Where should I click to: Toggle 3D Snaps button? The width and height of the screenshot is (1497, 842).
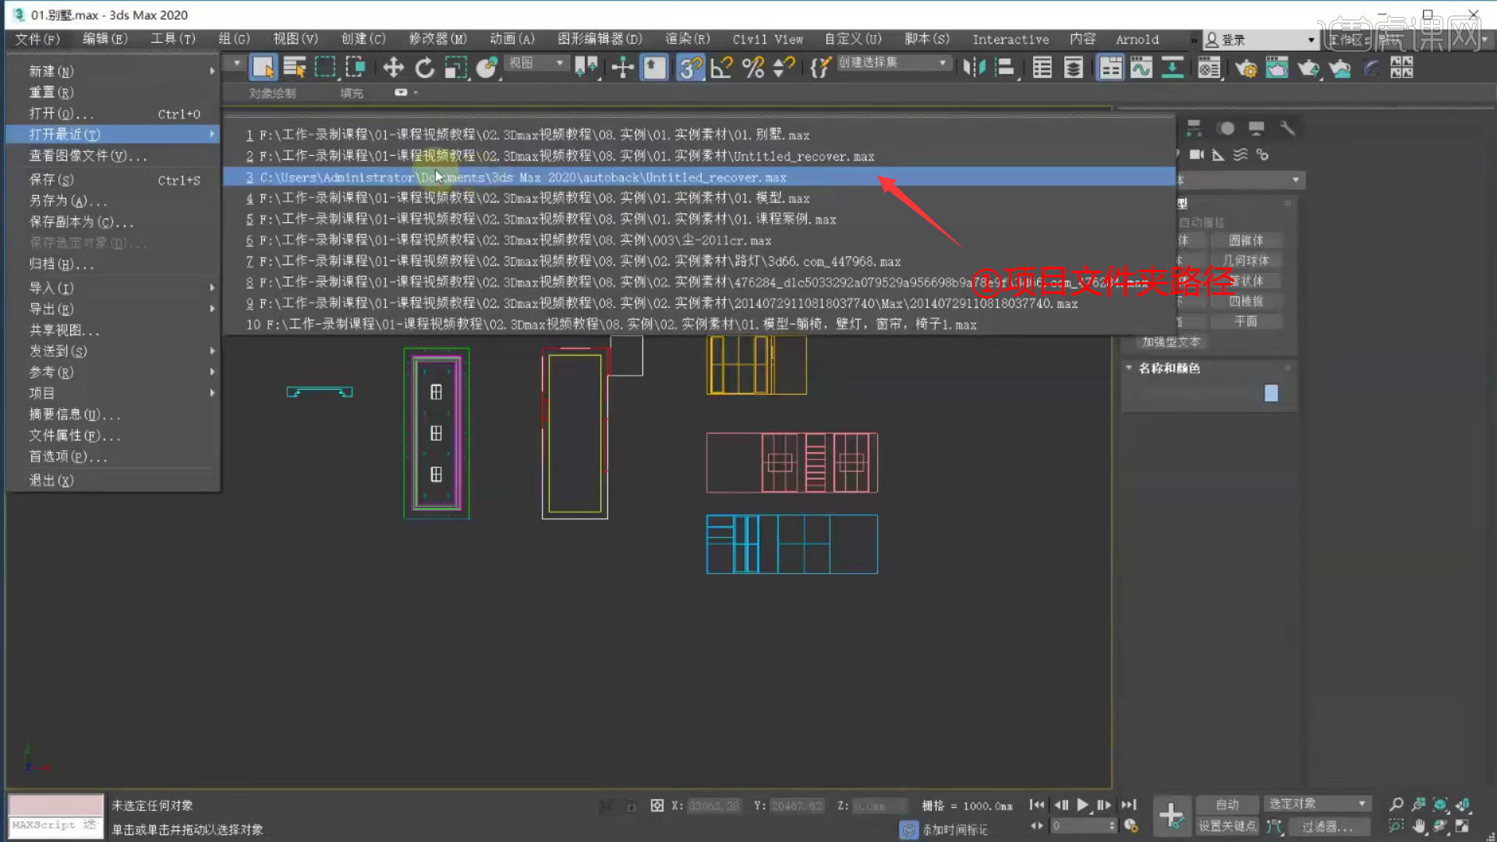click(690, 68)
